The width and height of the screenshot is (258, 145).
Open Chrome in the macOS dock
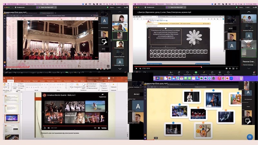click(223, 78)
